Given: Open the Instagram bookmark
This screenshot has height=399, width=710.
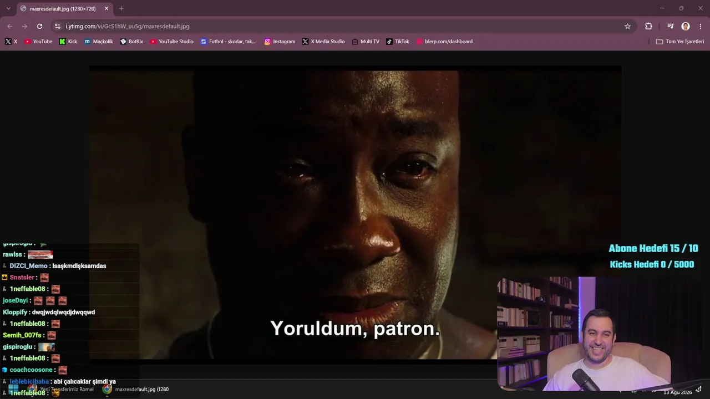Looking at the screenshot, I should (280, 42).
